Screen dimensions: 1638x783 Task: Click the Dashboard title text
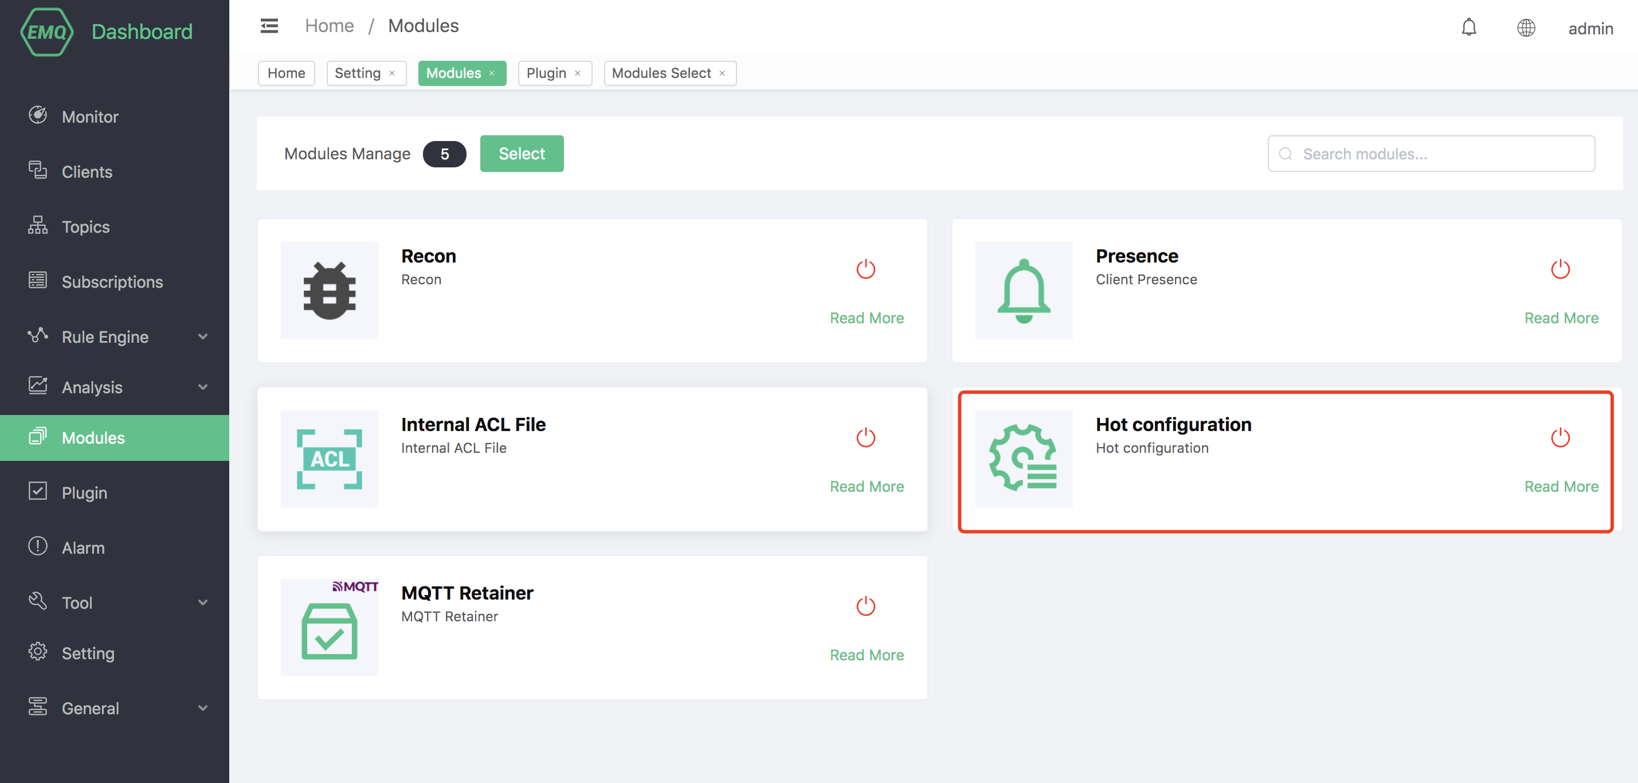coord(142,31)
